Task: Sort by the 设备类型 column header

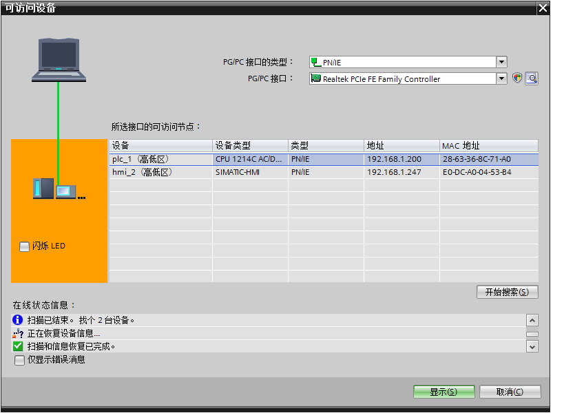Action: coord(251,145)
